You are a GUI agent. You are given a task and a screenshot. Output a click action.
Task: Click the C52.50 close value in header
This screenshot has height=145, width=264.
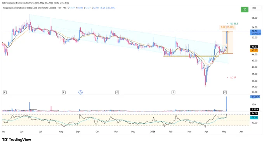point(95,8)
